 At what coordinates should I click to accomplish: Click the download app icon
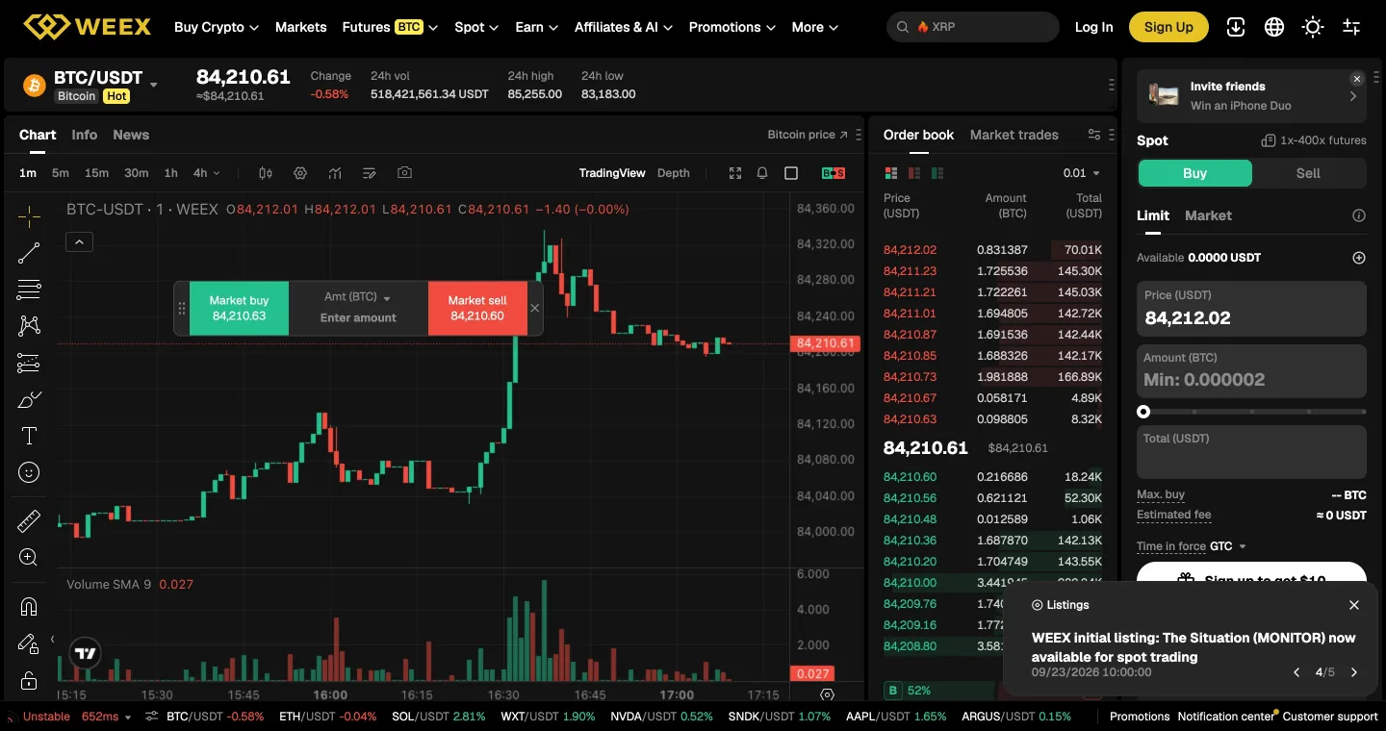1236,27
